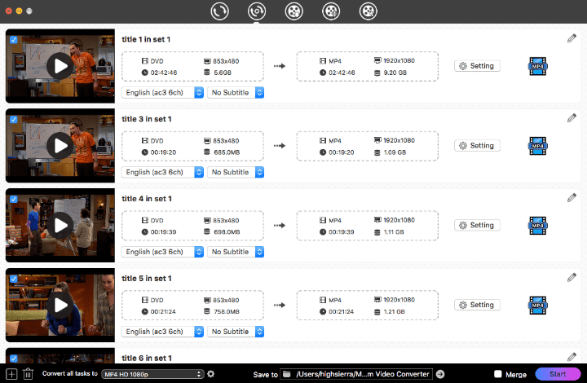
Task: Select the title 1 in set 1 name
Action: tap(146, 39)
